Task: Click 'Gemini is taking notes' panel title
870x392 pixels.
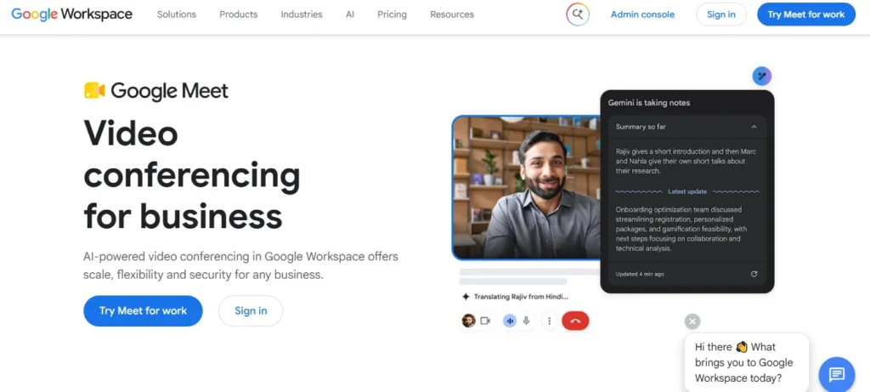Action: tap(649, 103)
